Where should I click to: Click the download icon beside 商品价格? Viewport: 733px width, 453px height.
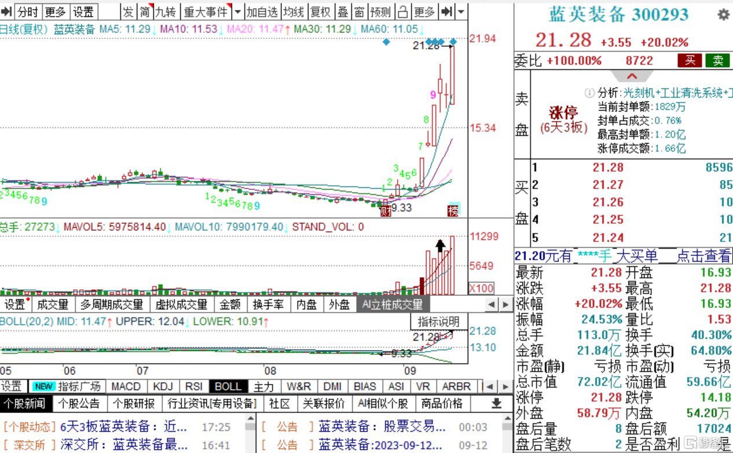point(496,403)
